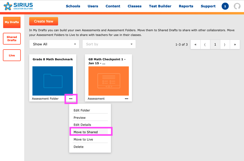Open the Content menu

113,6
